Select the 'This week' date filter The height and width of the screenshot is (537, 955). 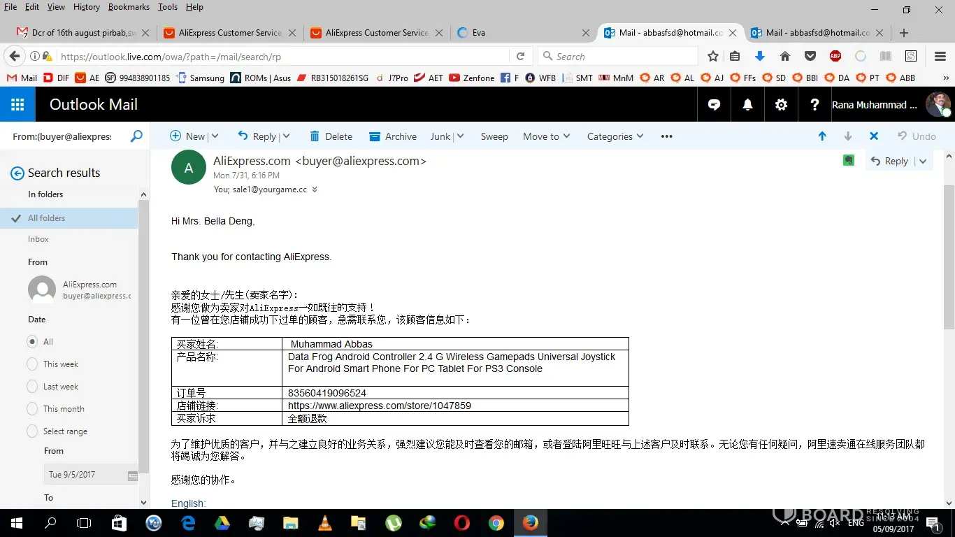pos(32,364)
